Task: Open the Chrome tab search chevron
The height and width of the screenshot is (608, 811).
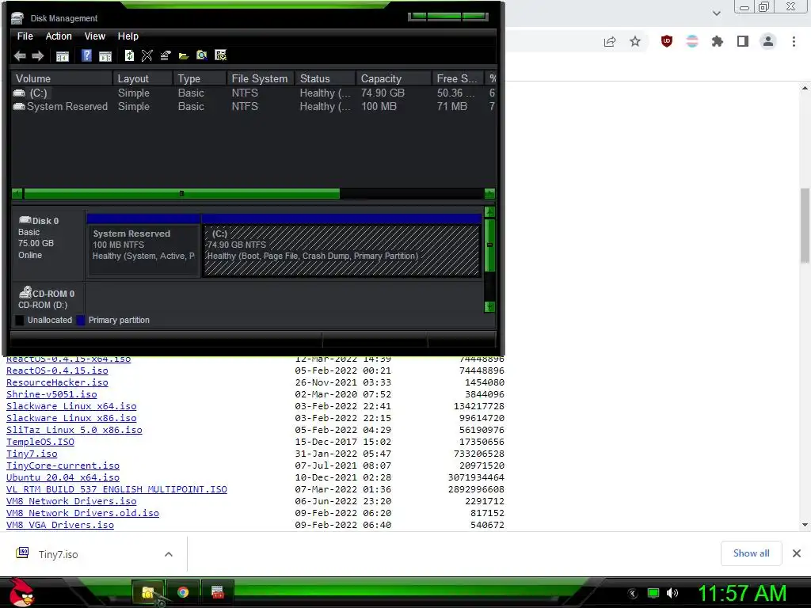Action: tap(716, 13)
